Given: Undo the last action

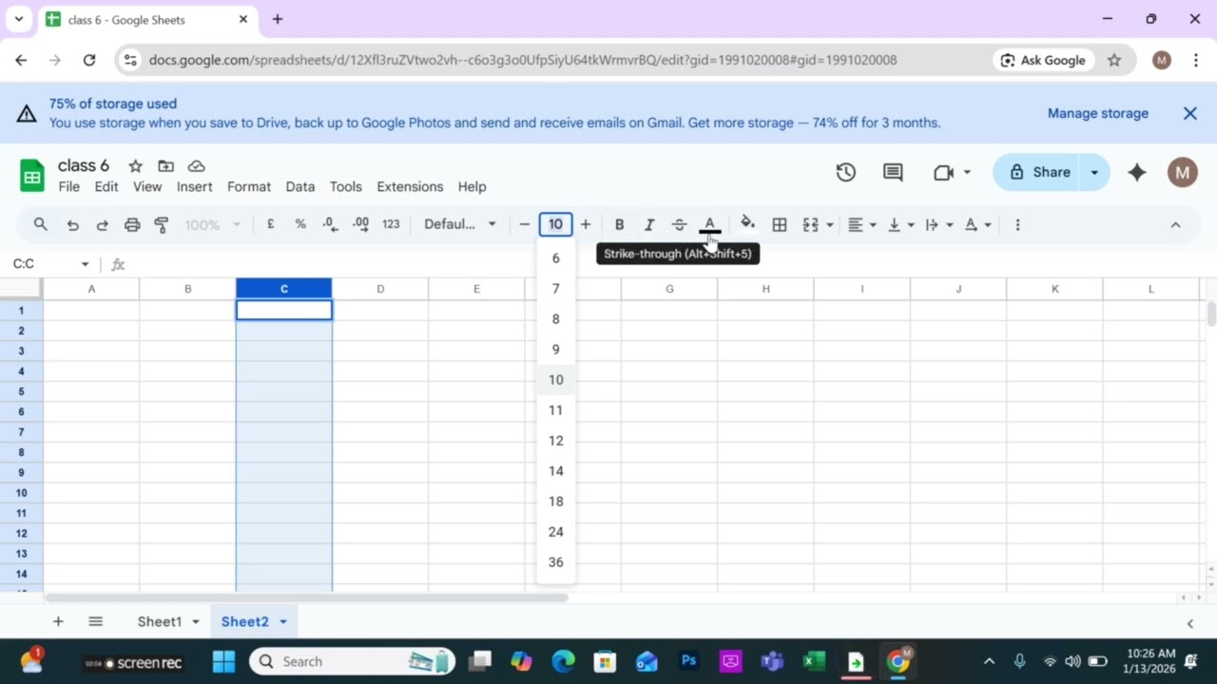Looking at the screenshot, I should [72, 224].
